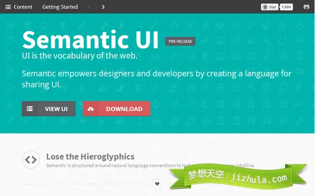Screen dimensions: 315x196
Task: Click the natural language conventions description text
Action: point(150,166)
